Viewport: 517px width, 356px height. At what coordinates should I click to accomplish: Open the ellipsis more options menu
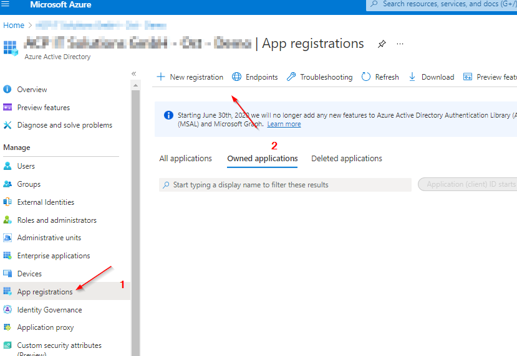coord(400,44)
